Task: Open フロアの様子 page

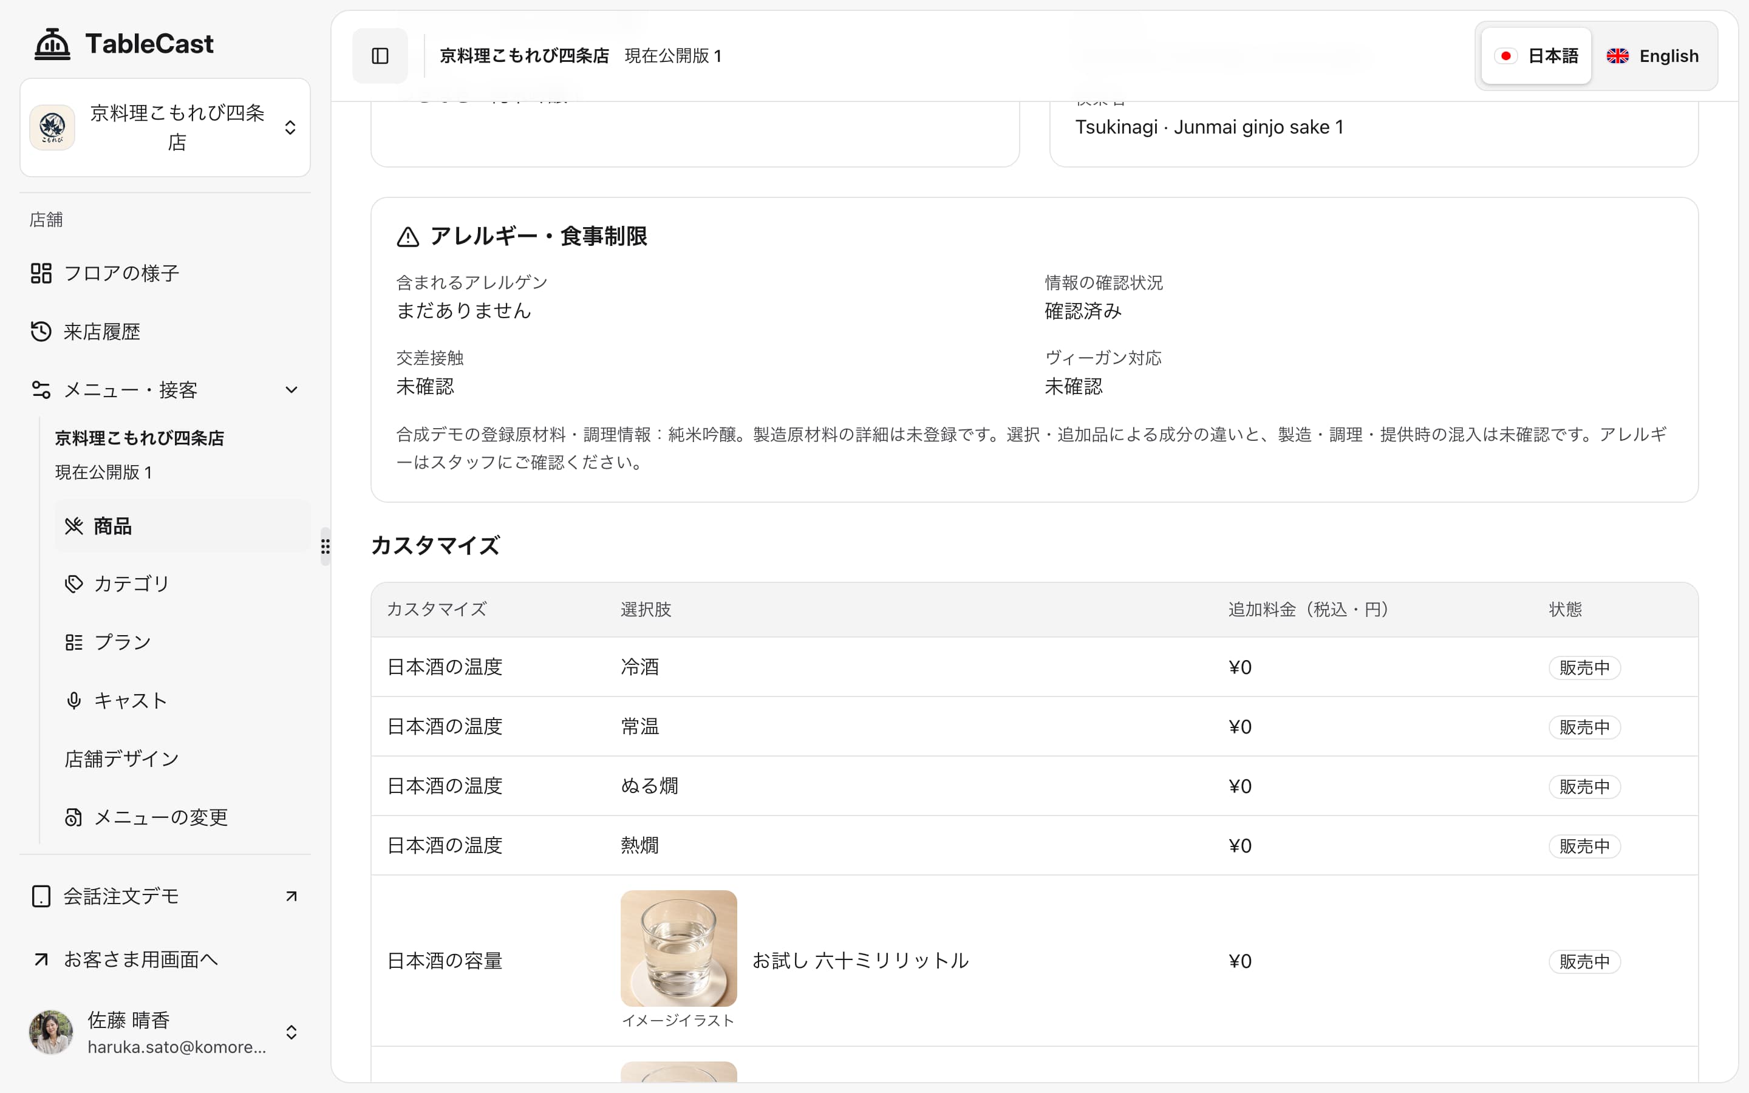Action: [165, 273]
